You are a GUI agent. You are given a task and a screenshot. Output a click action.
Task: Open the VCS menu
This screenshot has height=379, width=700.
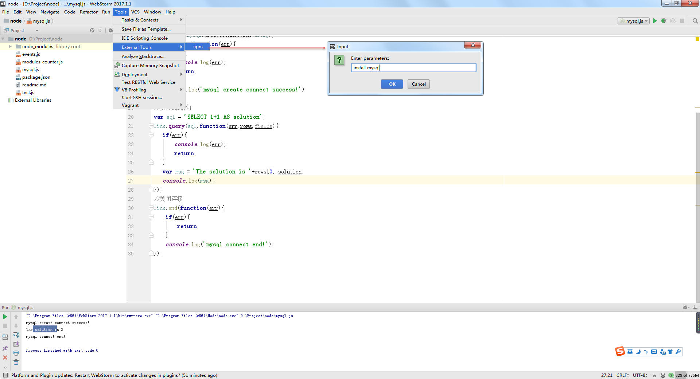135,12
